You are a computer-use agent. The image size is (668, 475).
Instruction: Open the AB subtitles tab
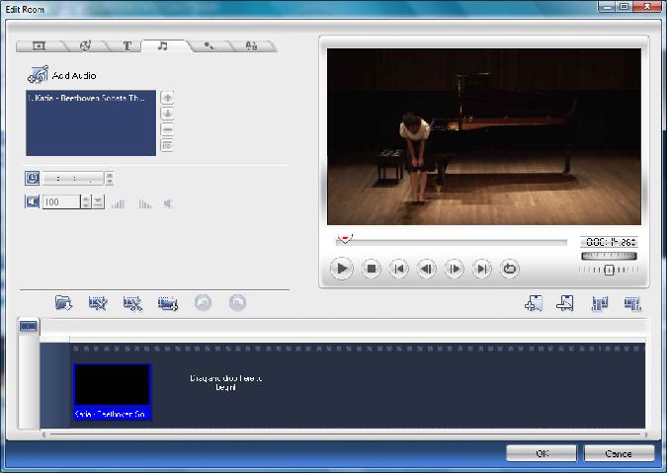(x=251, y=45)
